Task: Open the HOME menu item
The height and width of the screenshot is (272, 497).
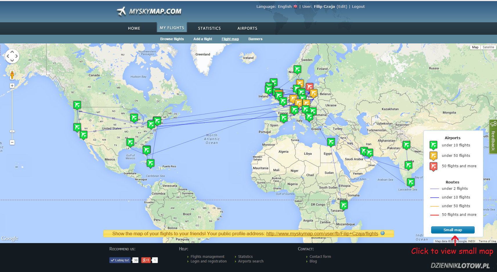Action: click(134, 28)
